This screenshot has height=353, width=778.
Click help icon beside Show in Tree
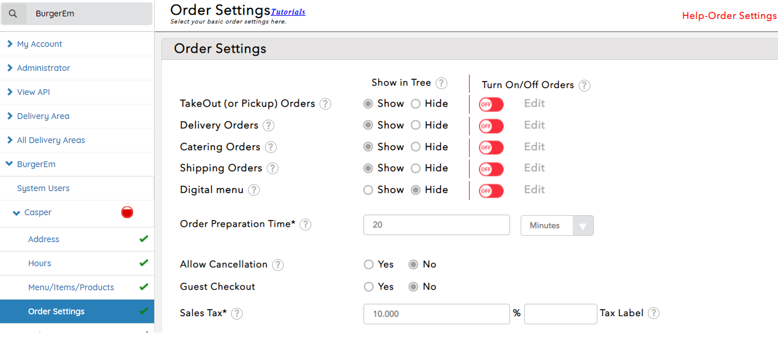[441, 83]
